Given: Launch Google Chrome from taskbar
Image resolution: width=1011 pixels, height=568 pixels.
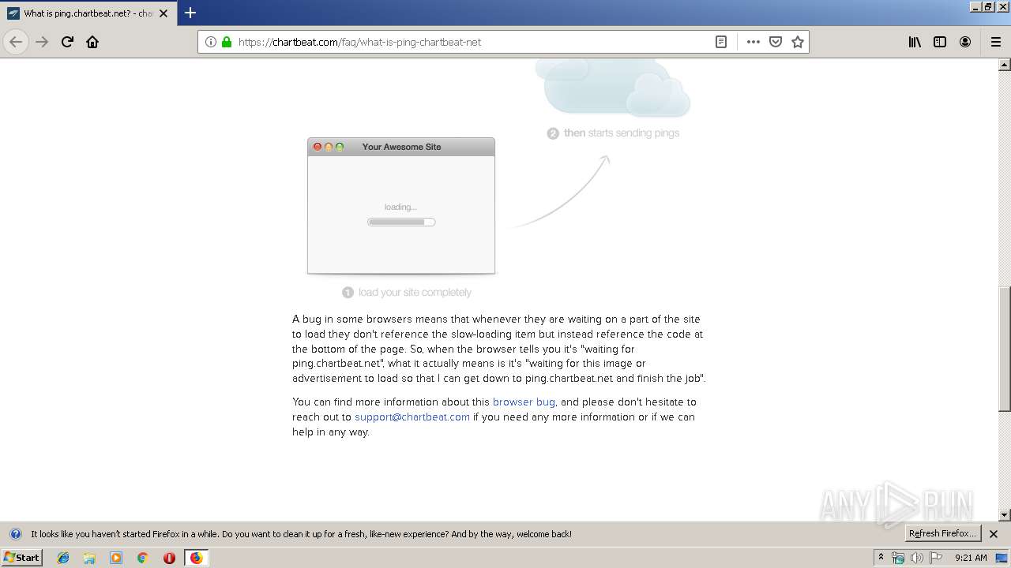Looking at the screenshot, I should [x=143, y=558].
